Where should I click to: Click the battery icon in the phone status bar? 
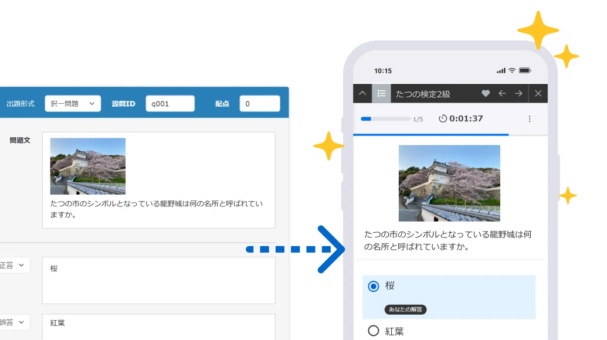(525, 70)
